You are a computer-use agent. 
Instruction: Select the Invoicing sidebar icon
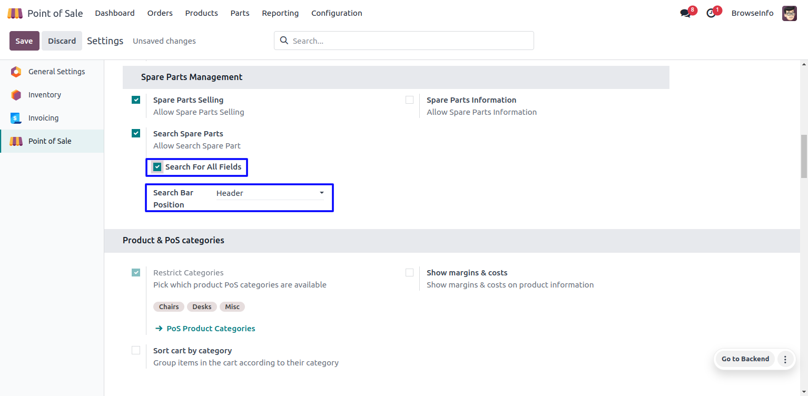pos(16,118)
